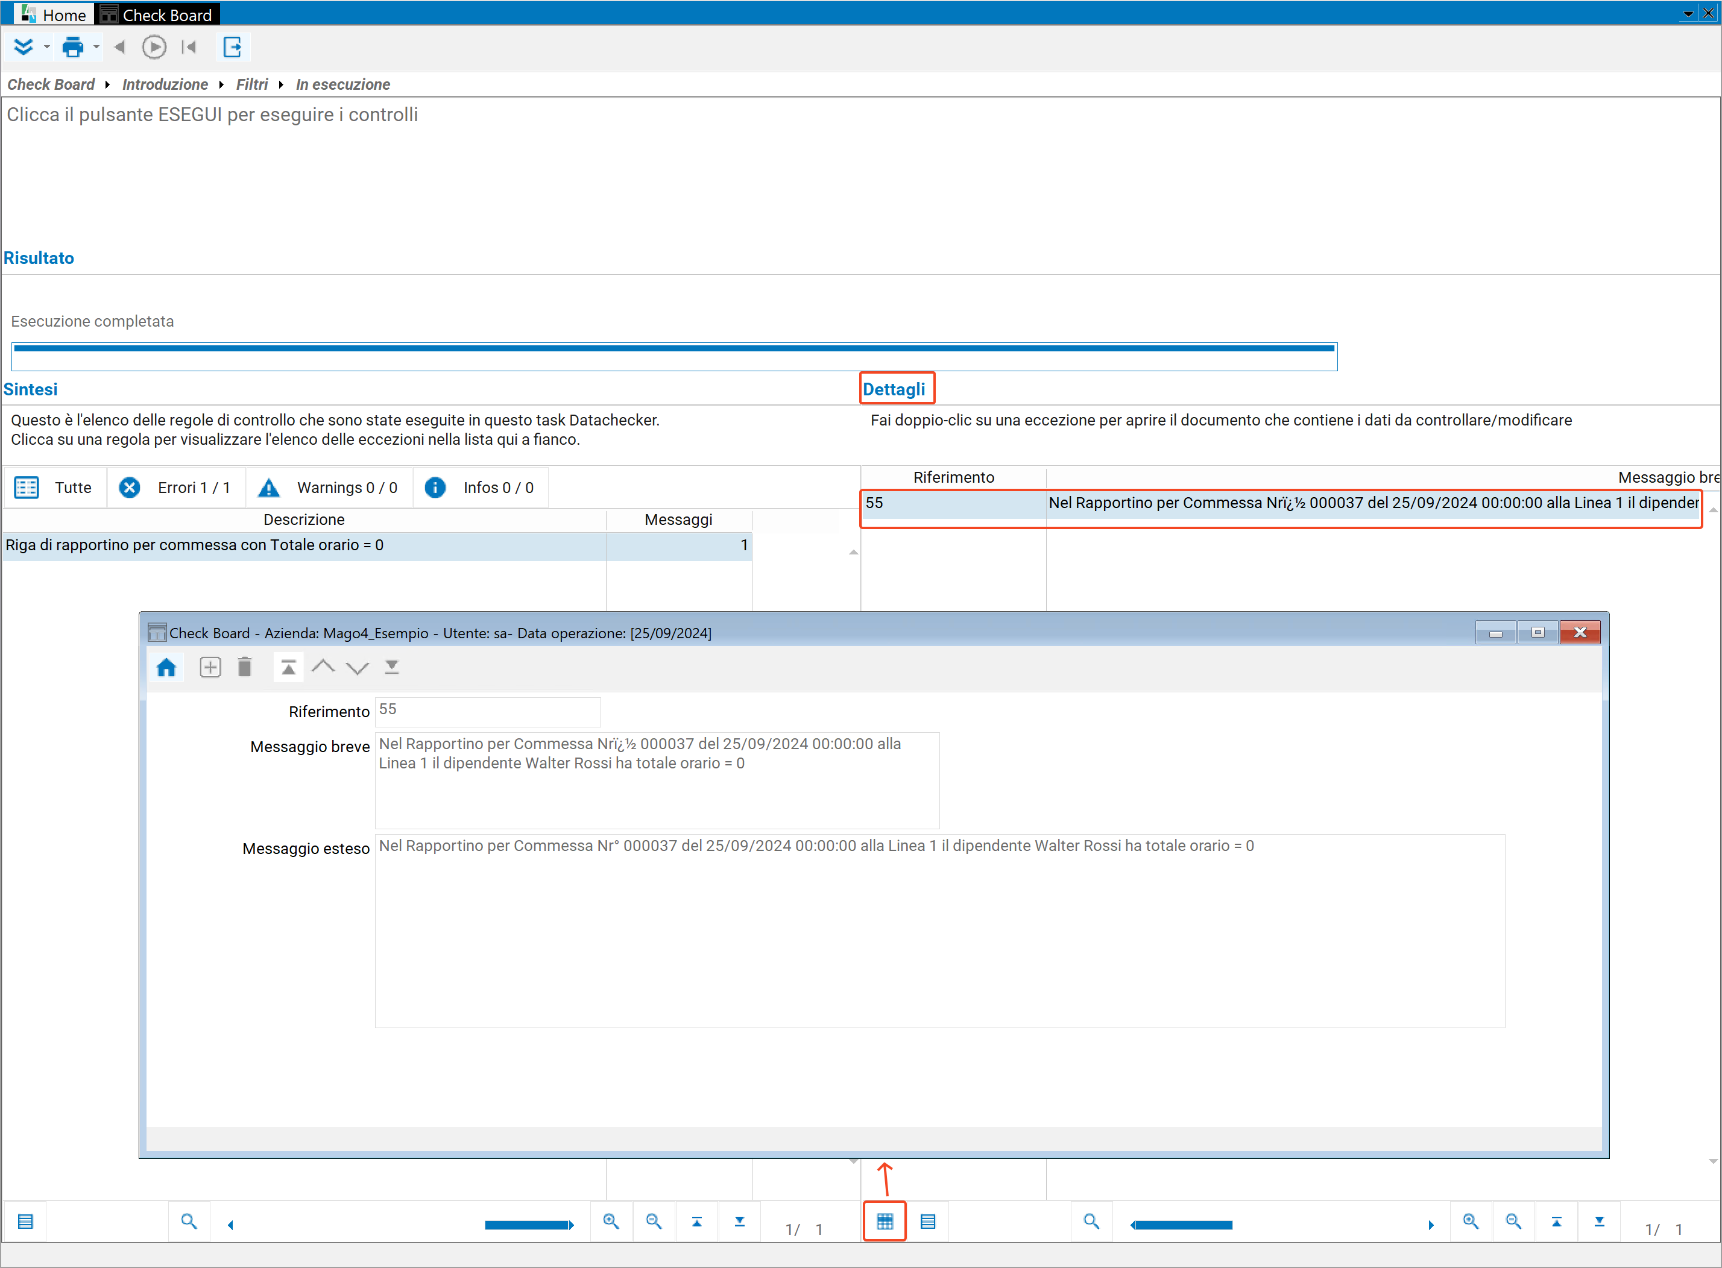Minimize the Check Board popup window

1495,632
